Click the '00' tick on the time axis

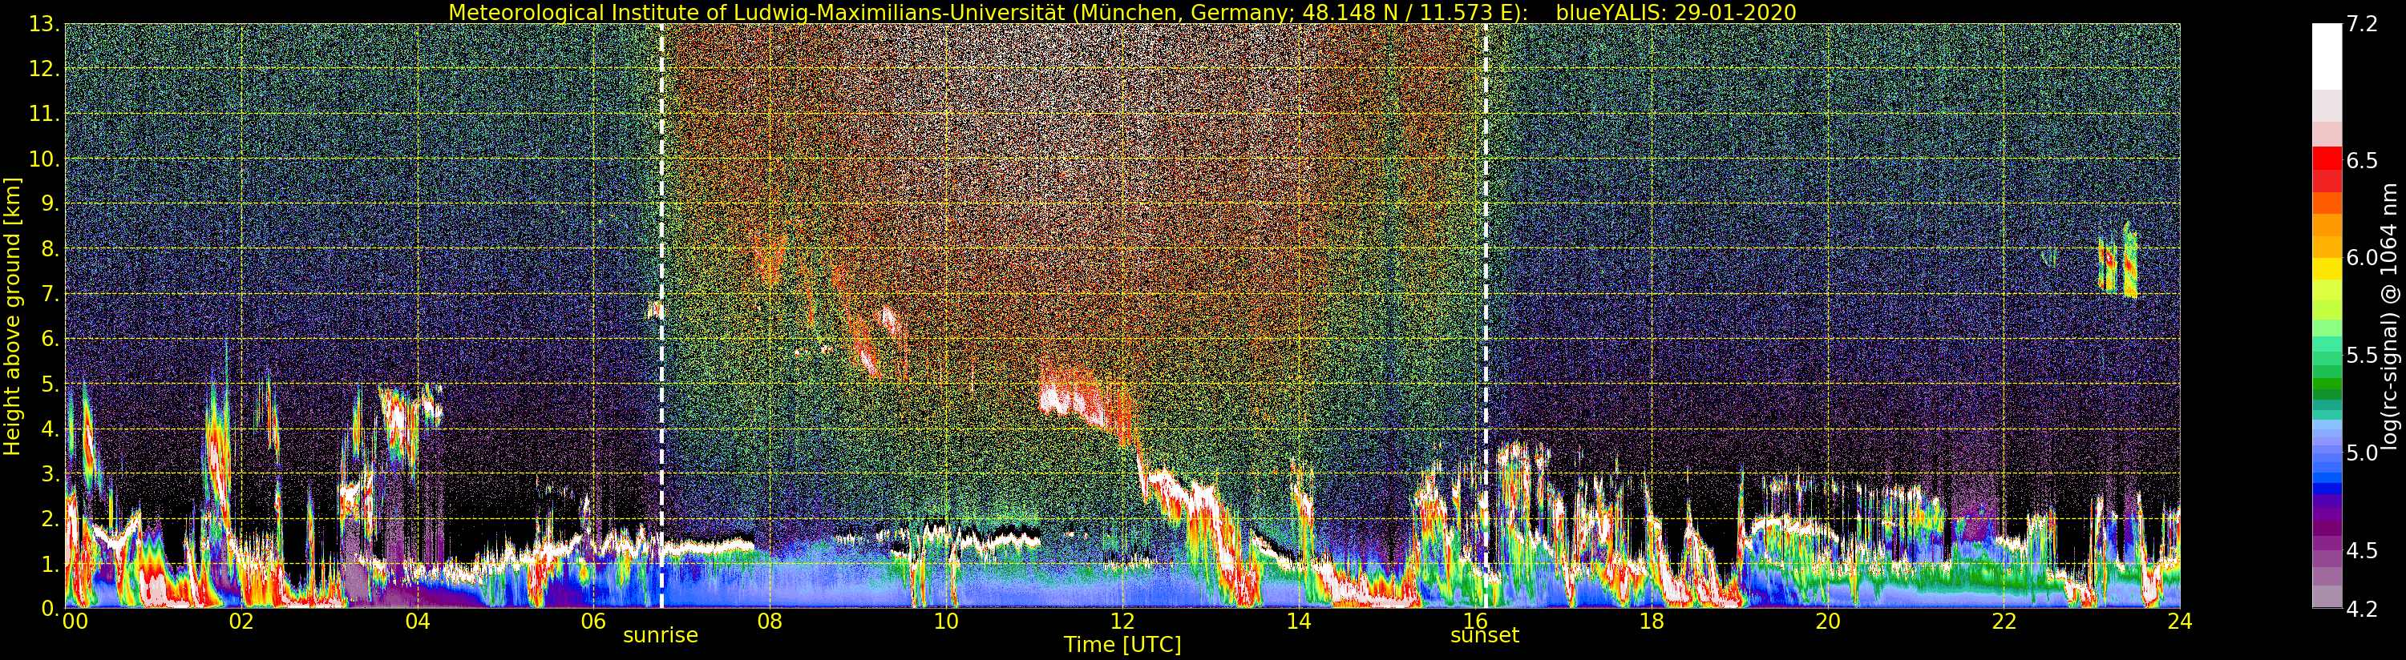pyautogui.click(x=75, y=621)
